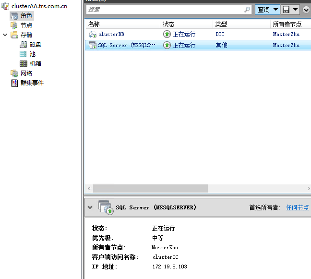
Task: Click the save query floppy icon
Action: [286, 9]
